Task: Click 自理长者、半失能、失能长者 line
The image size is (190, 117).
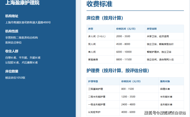Action: (23, 58)
